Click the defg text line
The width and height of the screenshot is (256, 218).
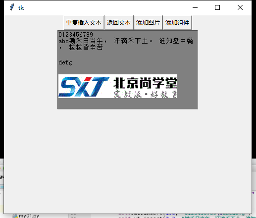click(x=65, y=62)
